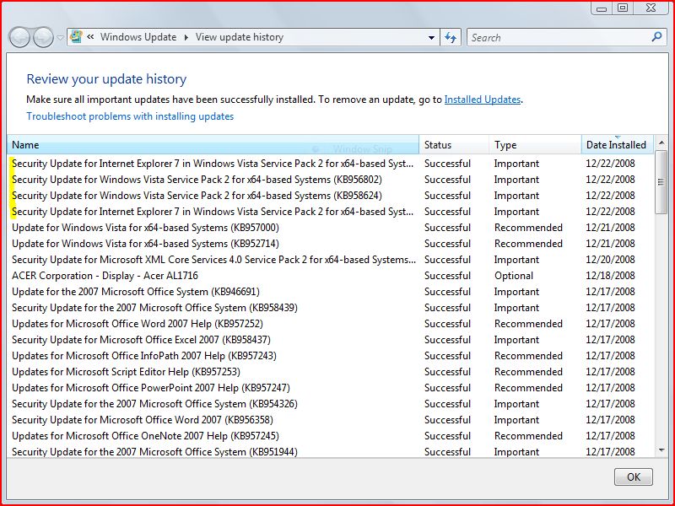Select Microsoft Script Editor Help update (KB957253)
Image resolution: width=675 pixels, height=506 pixels.
331,372
